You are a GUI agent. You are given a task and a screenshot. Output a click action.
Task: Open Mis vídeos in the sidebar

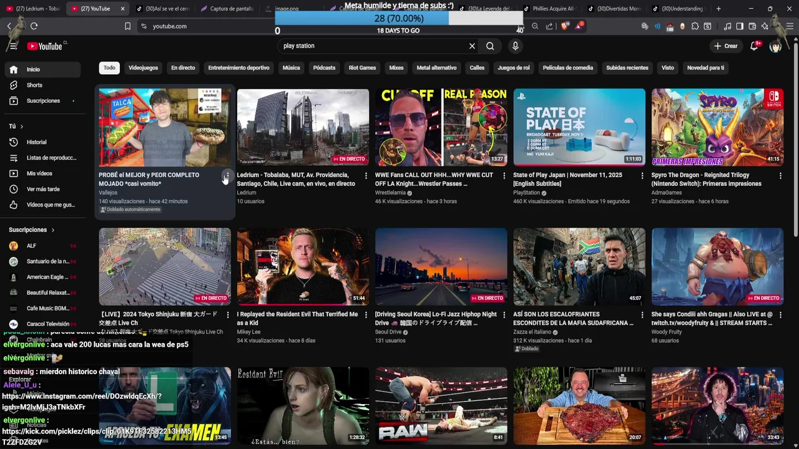[x=42, y=173]
